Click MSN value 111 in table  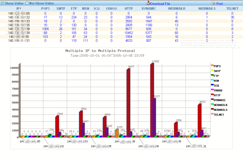(x=85, y=41)
